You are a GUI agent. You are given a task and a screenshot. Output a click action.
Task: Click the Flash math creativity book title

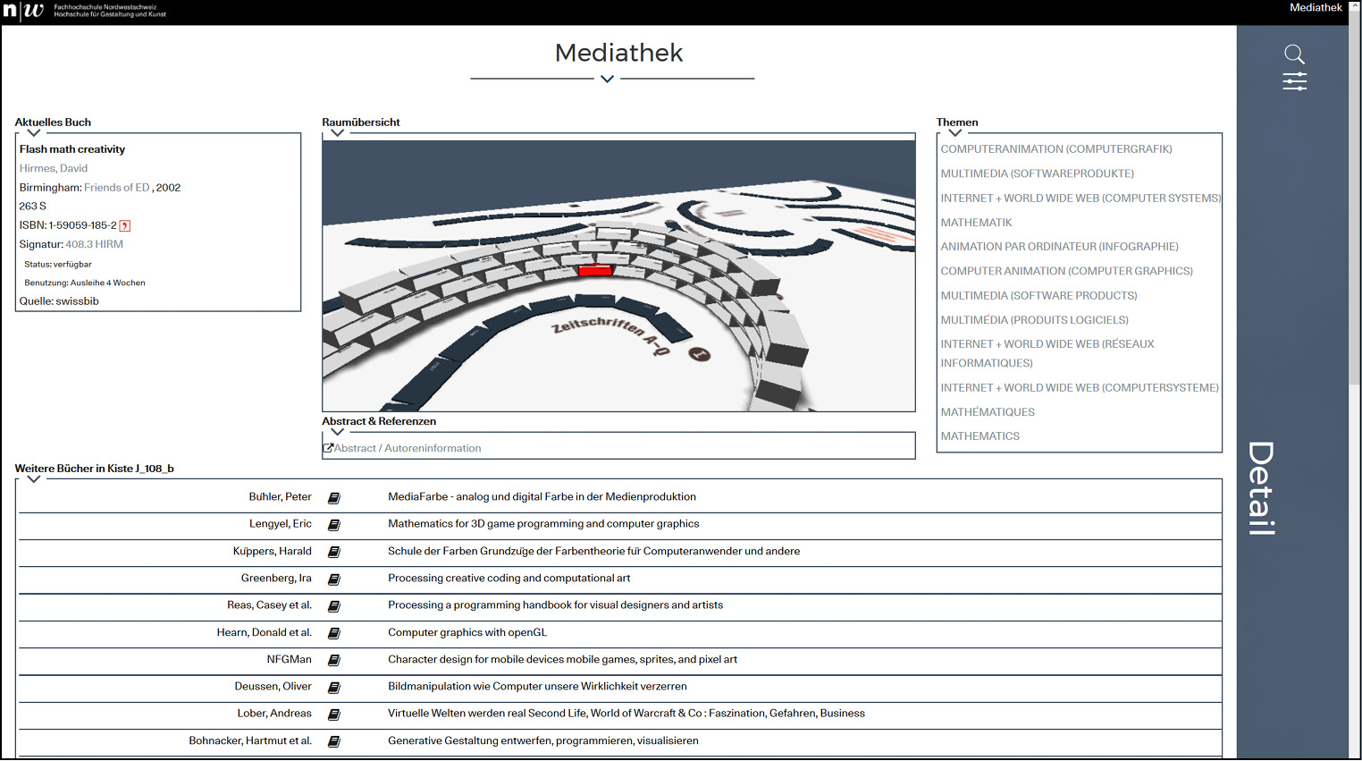coord(72,149)
